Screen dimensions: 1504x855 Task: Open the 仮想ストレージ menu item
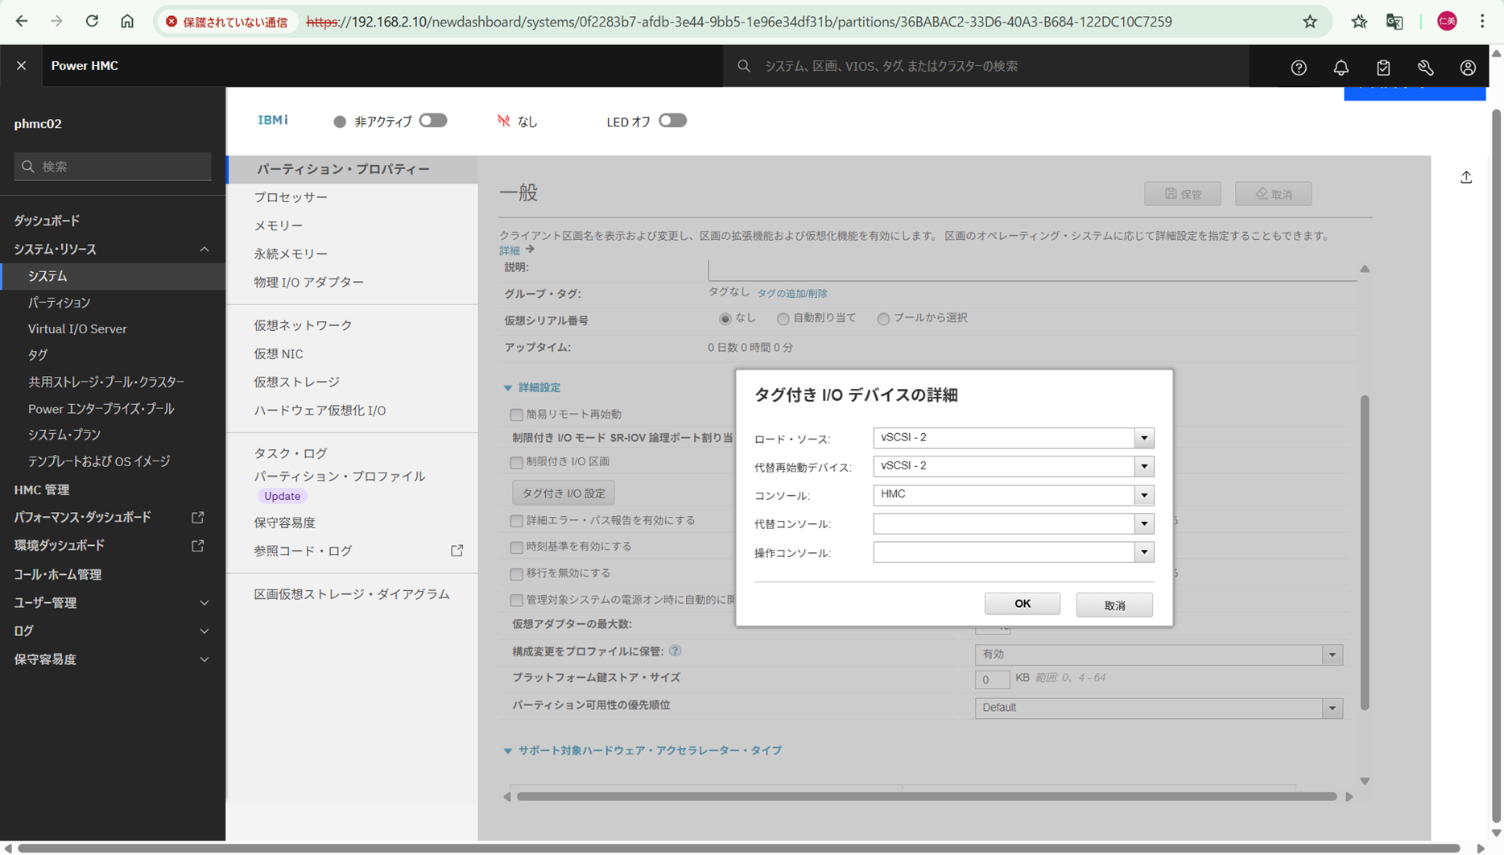pos(297,382)
